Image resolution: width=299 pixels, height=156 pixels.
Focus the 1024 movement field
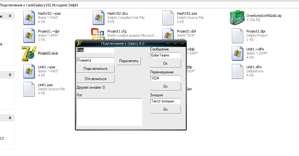[165, 78]
